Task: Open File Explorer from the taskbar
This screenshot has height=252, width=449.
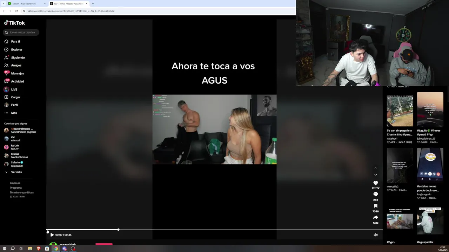Action: [x=30, y=248]
